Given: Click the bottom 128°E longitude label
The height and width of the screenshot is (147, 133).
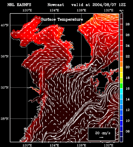Looking at the screenshot, I should [81, 145].
